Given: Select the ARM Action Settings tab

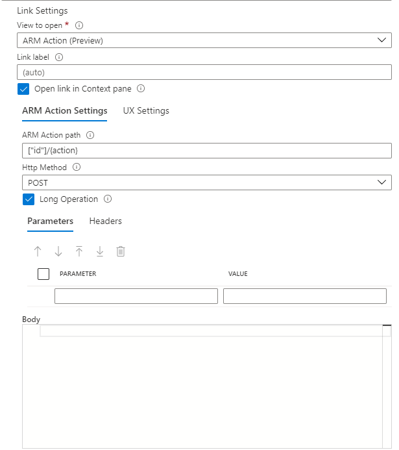Looking at the screenshot, I should tap(65, 111).
